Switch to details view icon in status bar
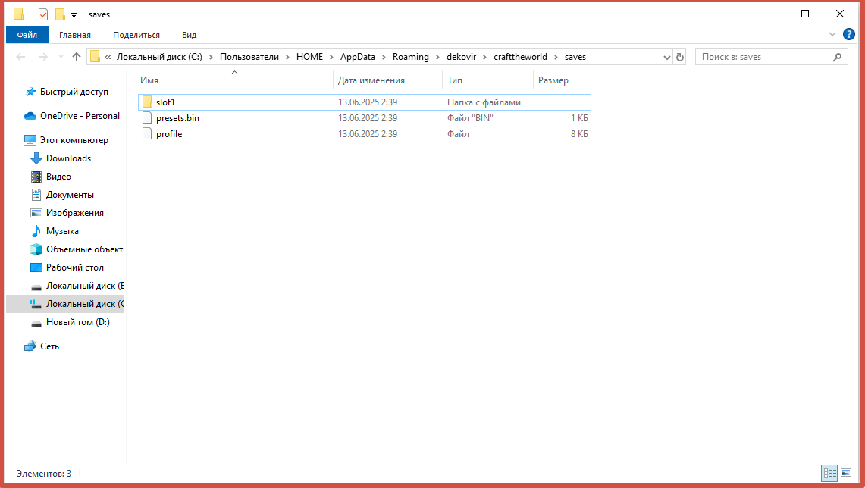 point(830,473)
